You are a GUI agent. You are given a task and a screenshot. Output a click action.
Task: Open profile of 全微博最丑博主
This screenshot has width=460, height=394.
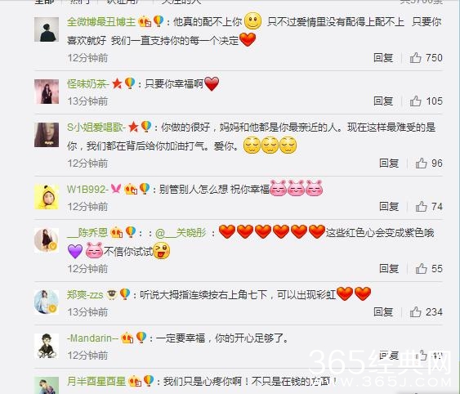(101, 22)
